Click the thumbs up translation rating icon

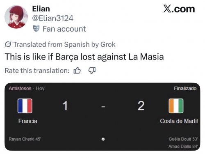(77, 71)
